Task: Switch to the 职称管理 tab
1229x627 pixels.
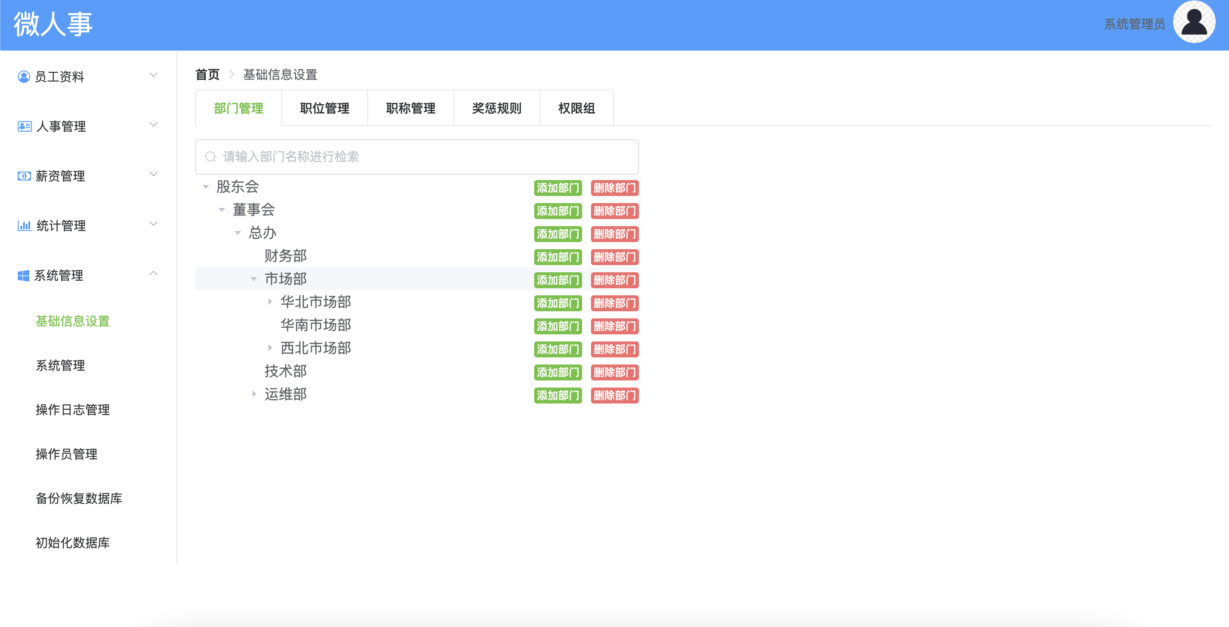Action: click(410, 108)
